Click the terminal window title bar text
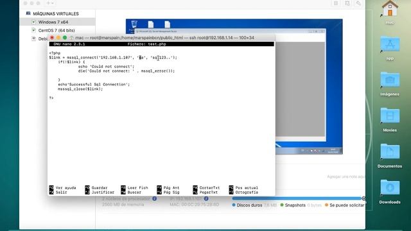The height and width of the screenshot is (231, 411). [x=164, y=38]
